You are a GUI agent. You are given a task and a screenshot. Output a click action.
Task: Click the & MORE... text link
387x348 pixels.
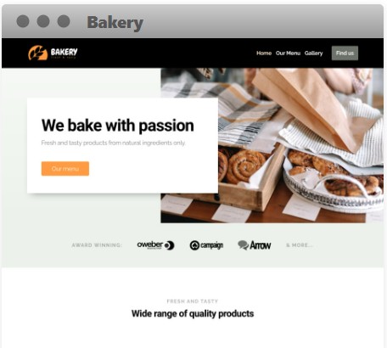click(300, 245)
